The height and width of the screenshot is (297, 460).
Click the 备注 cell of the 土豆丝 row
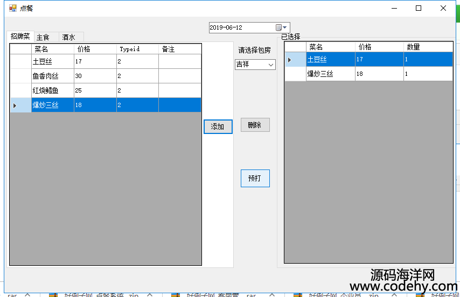(x=180, y=61)
